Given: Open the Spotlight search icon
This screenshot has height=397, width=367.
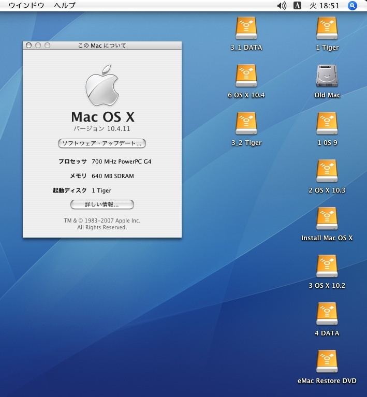Looking at the screenshot, I should click(x=353, y=6).
